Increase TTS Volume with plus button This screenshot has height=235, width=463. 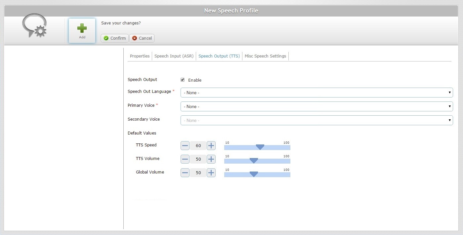(211, 159)
